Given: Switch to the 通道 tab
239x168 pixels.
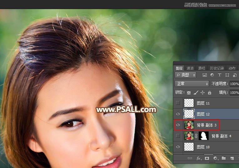Looking at the screenshot, I should click(190, 68).
